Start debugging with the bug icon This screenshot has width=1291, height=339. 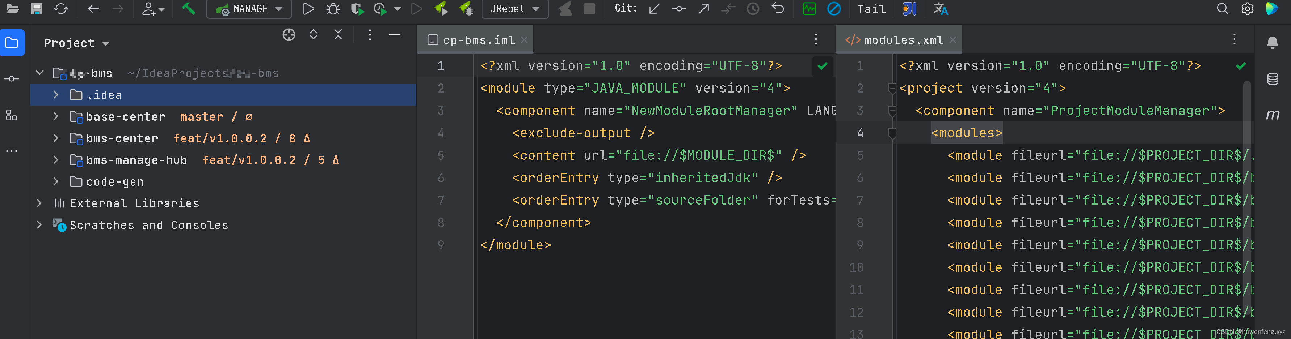click(x=333, y=9)
